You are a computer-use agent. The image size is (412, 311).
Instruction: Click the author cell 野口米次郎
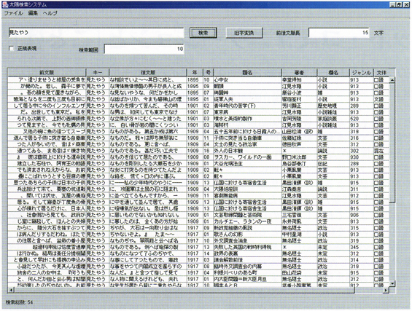point(299,157)
